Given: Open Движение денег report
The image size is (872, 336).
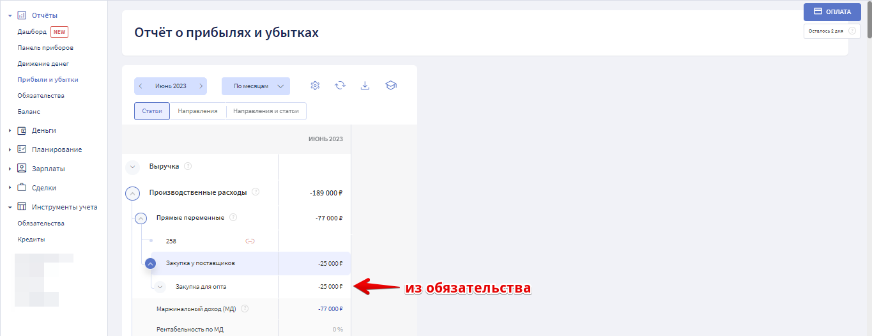Looking at the screenshot, I should pos(43,64).
